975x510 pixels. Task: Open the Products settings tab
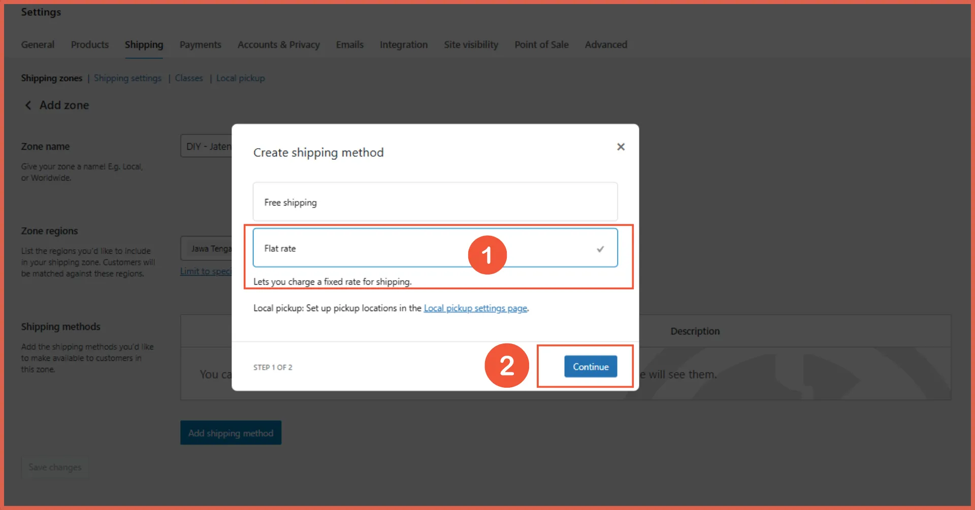point(90,45)
